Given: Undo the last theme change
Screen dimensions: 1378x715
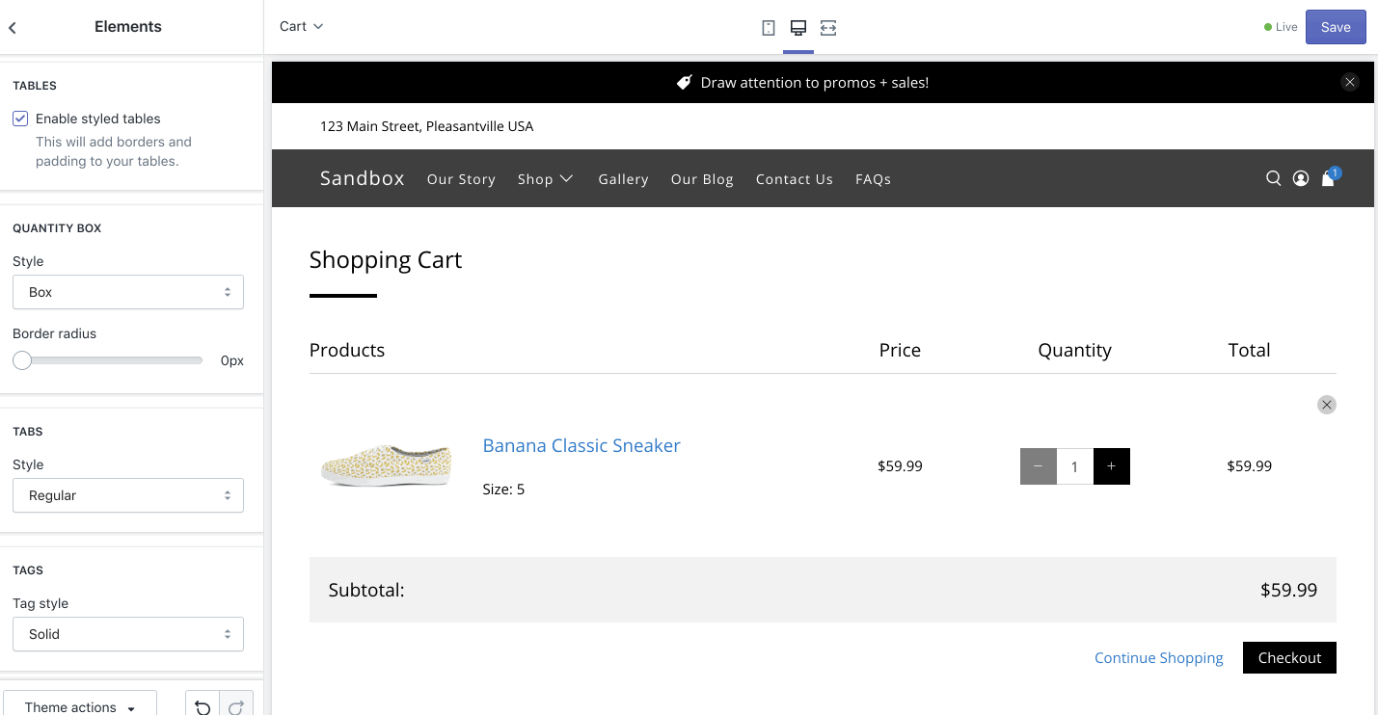Looking at the screenshot, I should (x=203, y=707).
